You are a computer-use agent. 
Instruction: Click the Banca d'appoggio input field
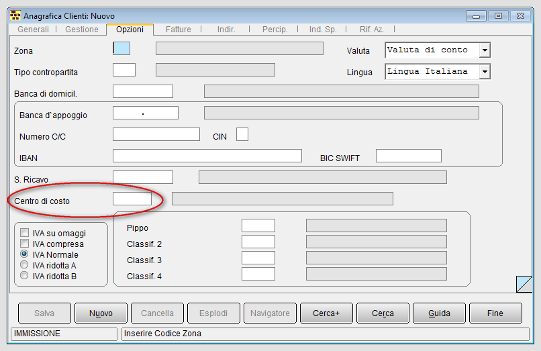(146, 113)
